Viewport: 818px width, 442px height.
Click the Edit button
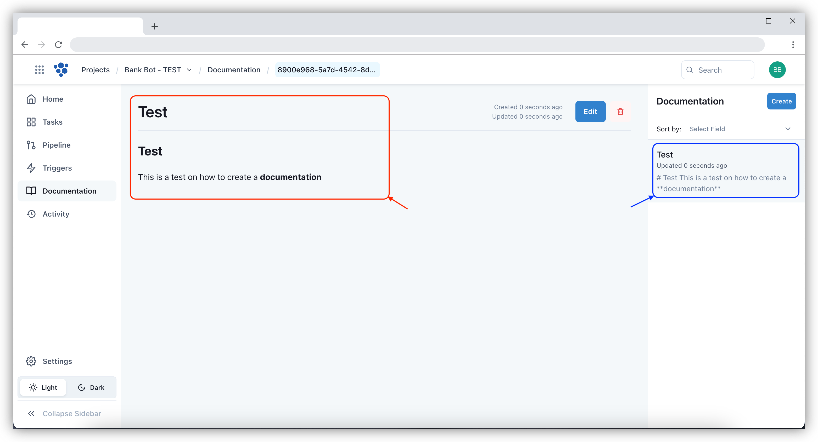pyautogui.click(x=590, y=111)
